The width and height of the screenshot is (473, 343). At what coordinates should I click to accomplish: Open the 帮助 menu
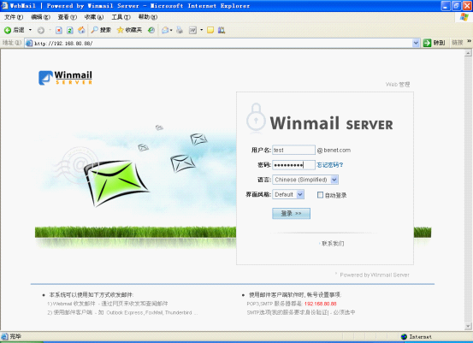coord(147,17)
